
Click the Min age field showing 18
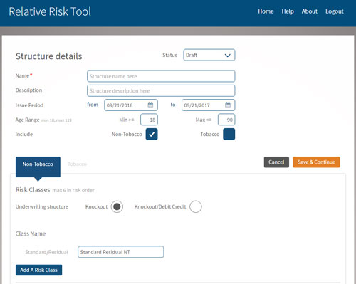point(149,120)
